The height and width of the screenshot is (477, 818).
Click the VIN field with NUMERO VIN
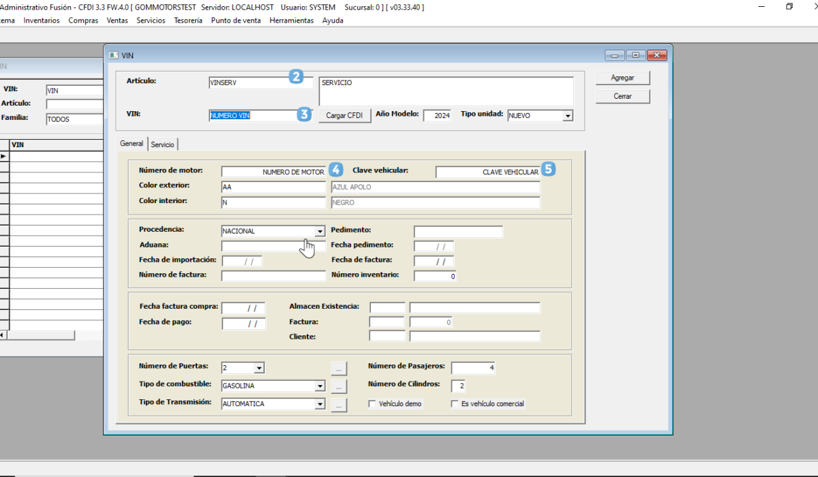260,116
